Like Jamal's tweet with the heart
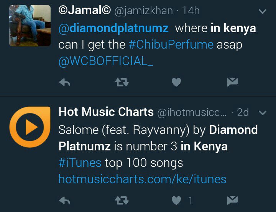 pos(176,82)
